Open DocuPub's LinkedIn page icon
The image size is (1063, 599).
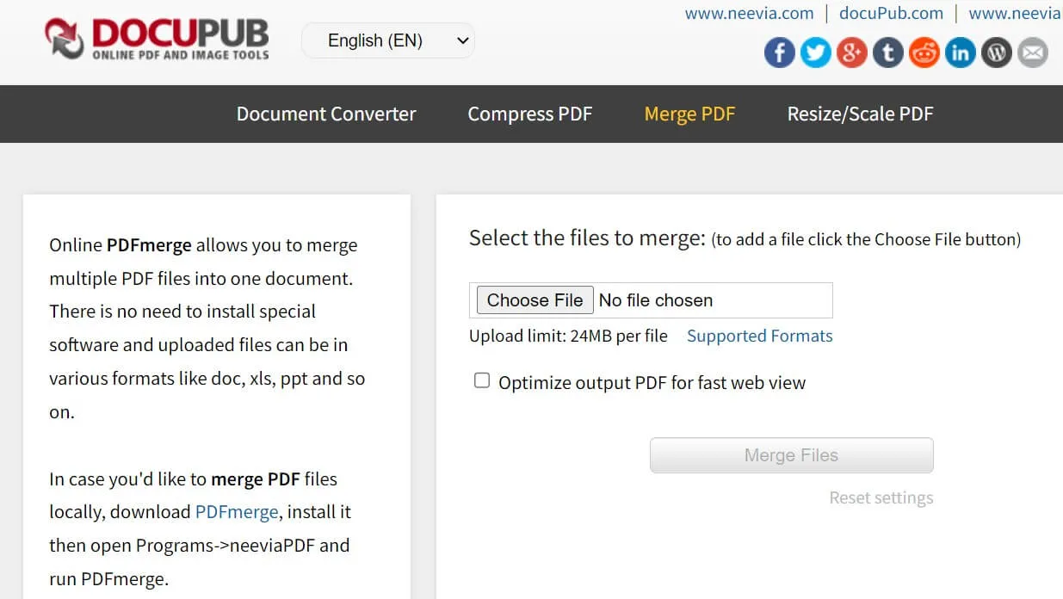(960, 52)
